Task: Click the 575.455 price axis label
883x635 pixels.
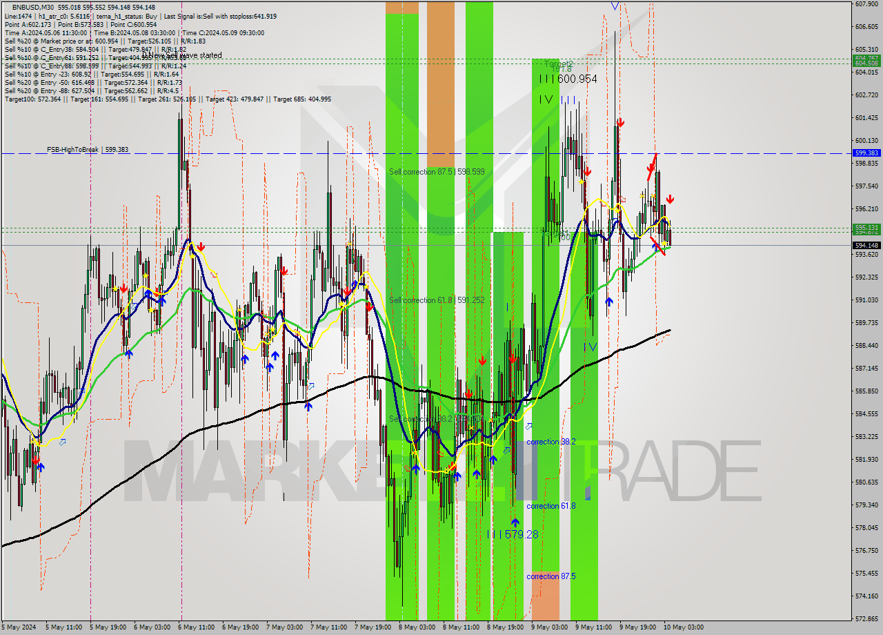Action: [x=866, y=574]
